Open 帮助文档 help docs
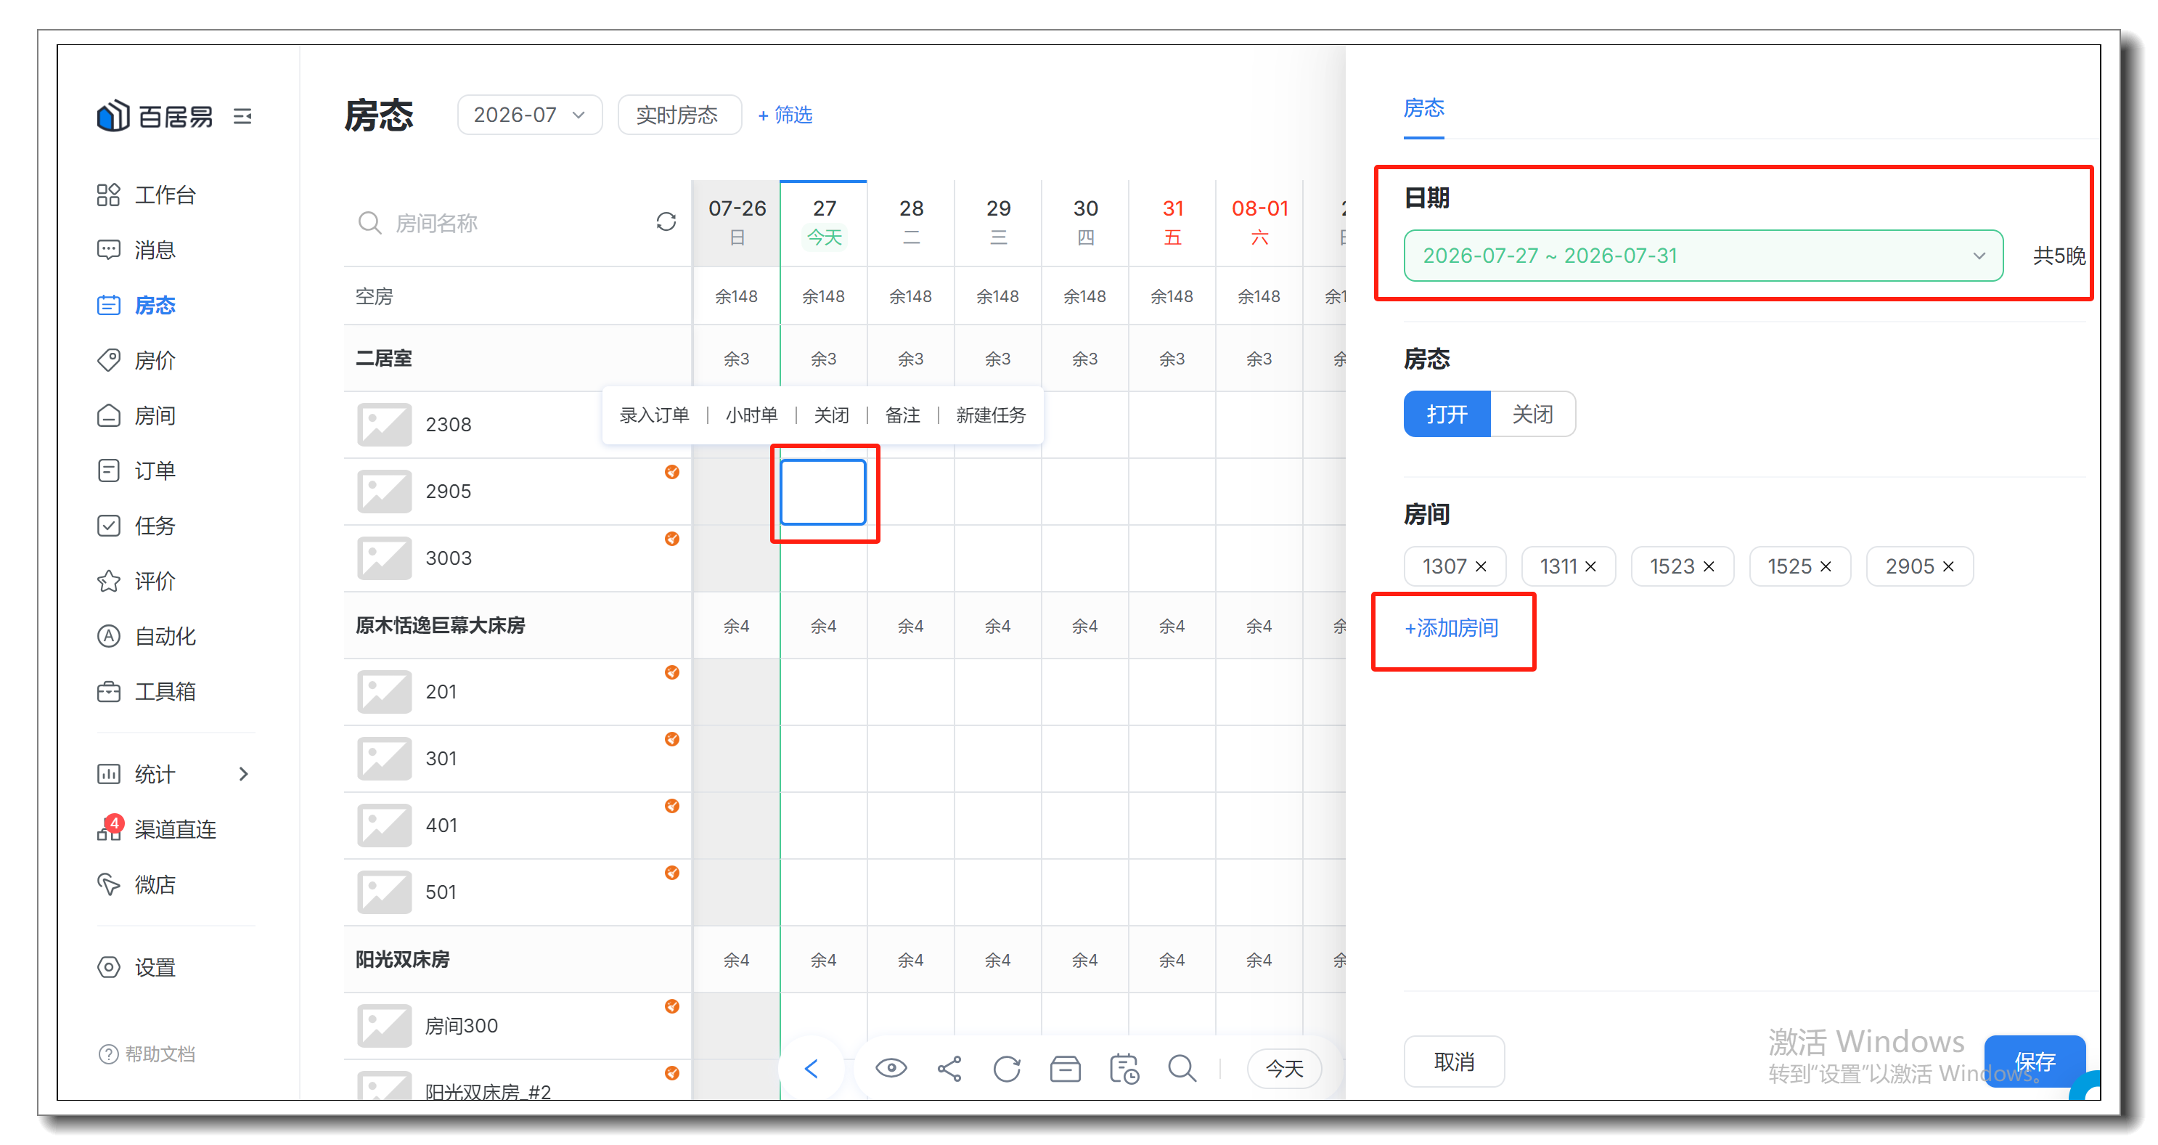 point(147,1054)
